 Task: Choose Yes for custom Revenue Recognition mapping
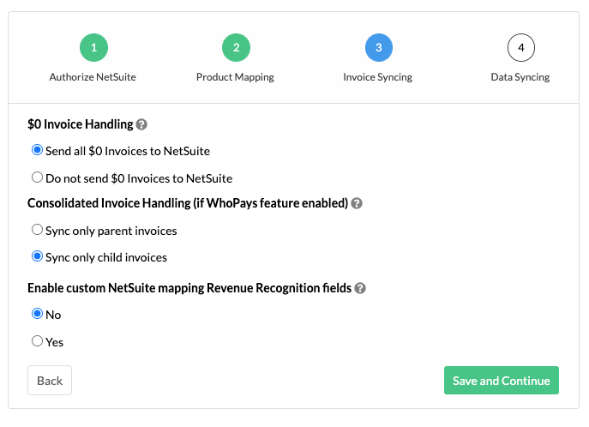[x=37, y=341]
